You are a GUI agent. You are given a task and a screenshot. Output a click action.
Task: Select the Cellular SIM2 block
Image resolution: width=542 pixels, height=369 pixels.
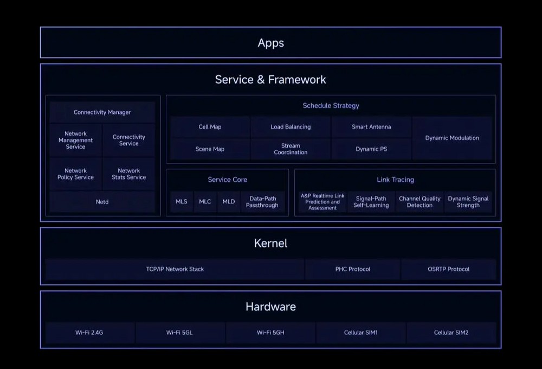click(451, 333)
